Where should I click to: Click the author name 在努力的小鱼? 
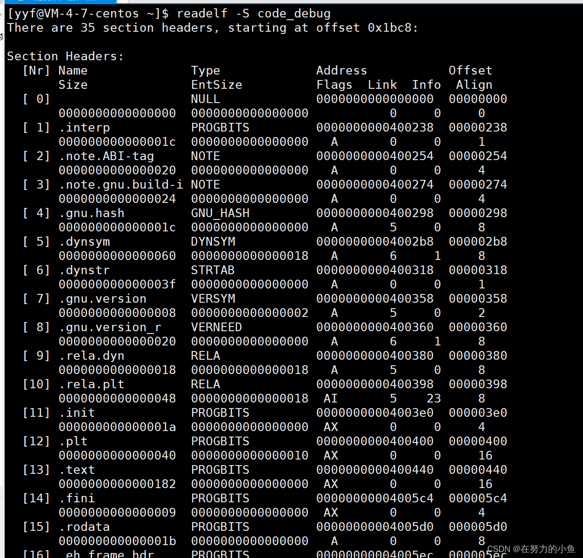(548, 549)
